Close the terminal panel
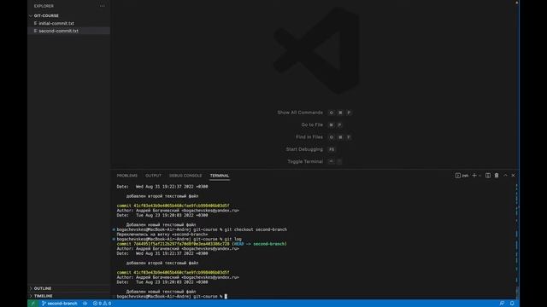The image size is (547, 307). pyautogui.click(x=513, y=176)
